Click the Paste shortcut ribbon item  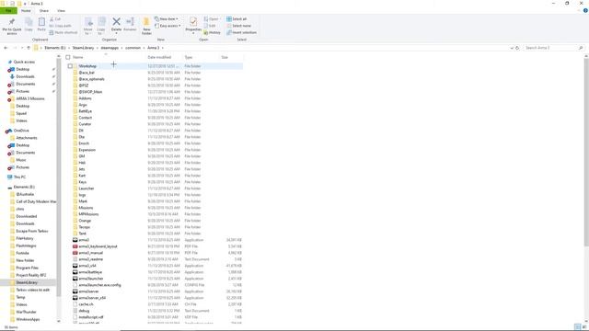[64, 32]
